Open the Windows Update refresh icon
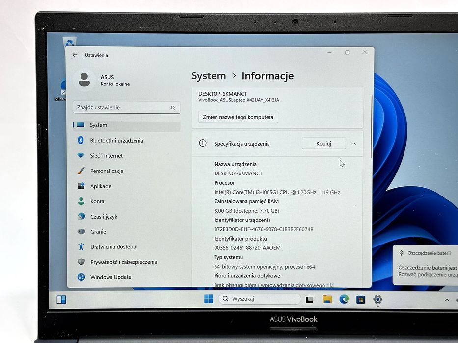The width and height of the screenshot is (458, 343). (81, 277)
